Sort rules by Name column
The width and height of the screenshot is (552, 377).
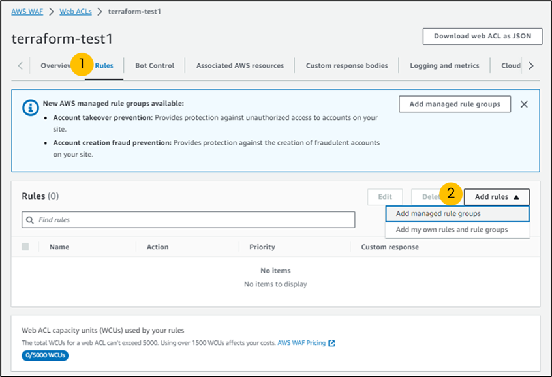[59, 247]
